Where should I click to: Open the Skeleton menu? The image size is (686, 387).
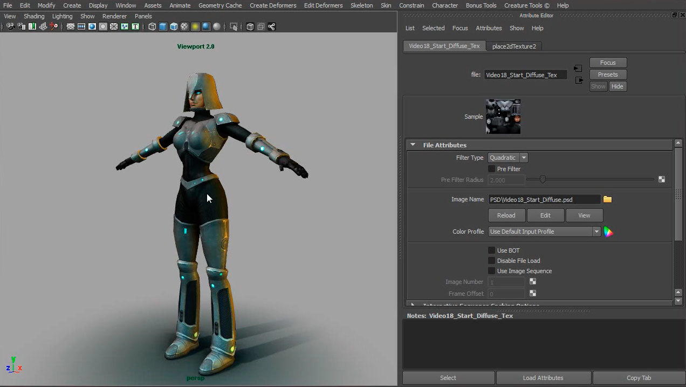pyautogui.click(x=361, y=5)
